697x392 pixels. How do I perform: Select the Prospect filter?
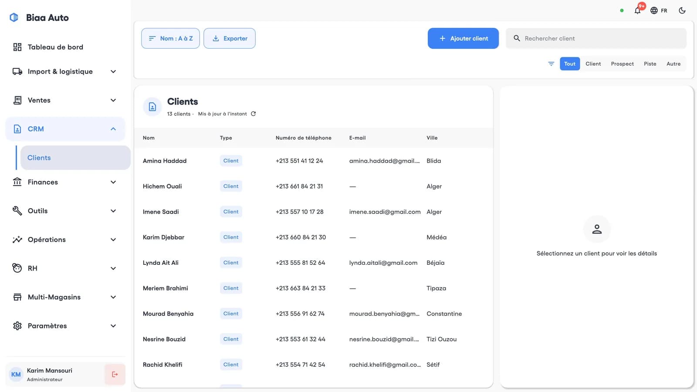click(622, 64)
